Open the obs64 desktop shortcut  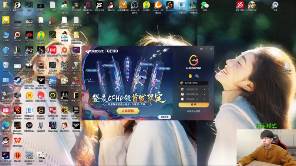point(135,7)
